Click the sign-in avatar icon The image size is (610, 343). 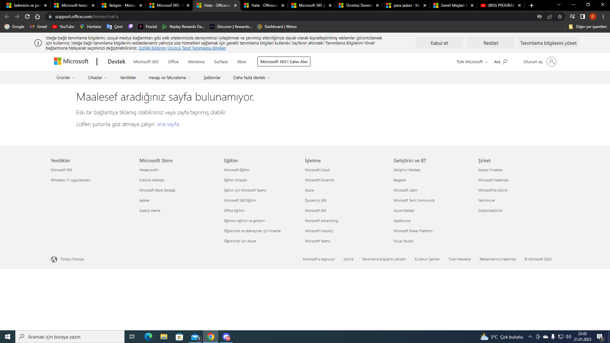coord(551,62)
